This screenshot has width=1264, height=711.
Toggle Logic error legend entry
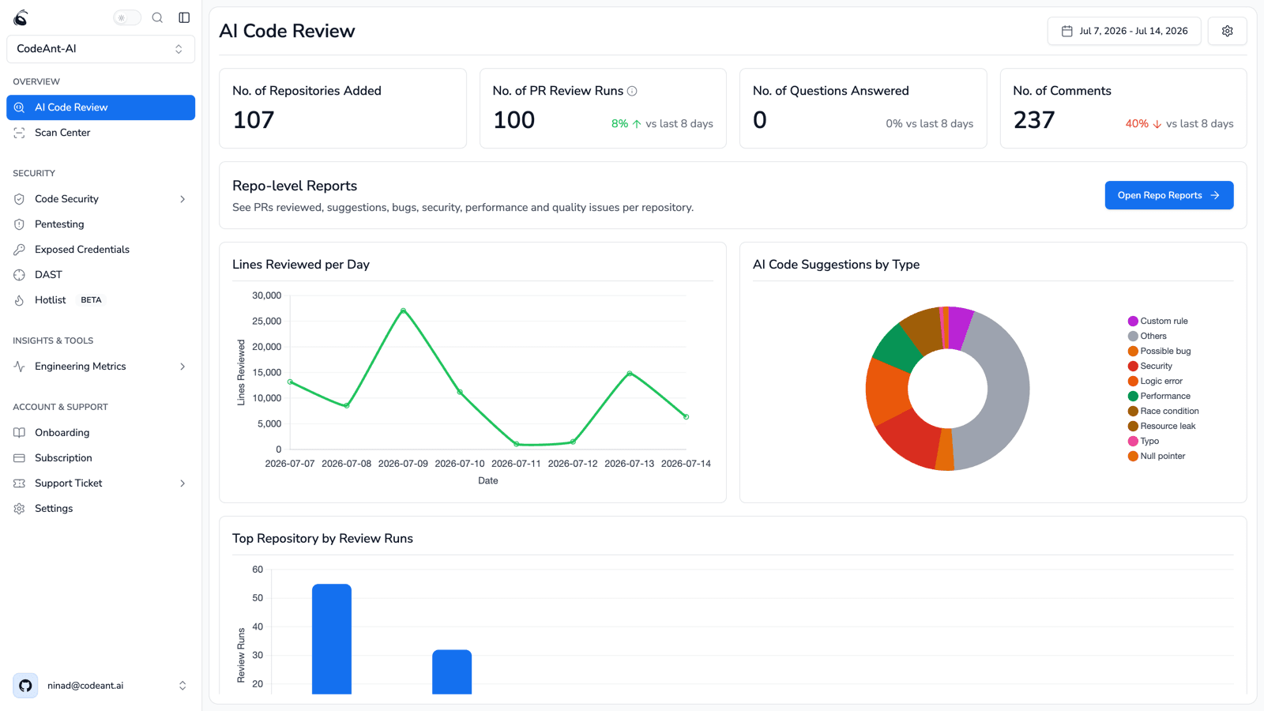(1155, 381)
